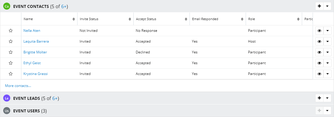Screen dimensions: 334x117
Task: Sort by Accept Status using sort arrows
Action: coord(186,19)
